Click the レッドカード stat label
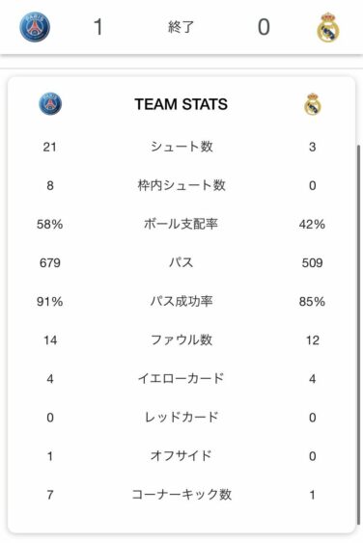This screenshot has height=543, width=363. [181, 417]
